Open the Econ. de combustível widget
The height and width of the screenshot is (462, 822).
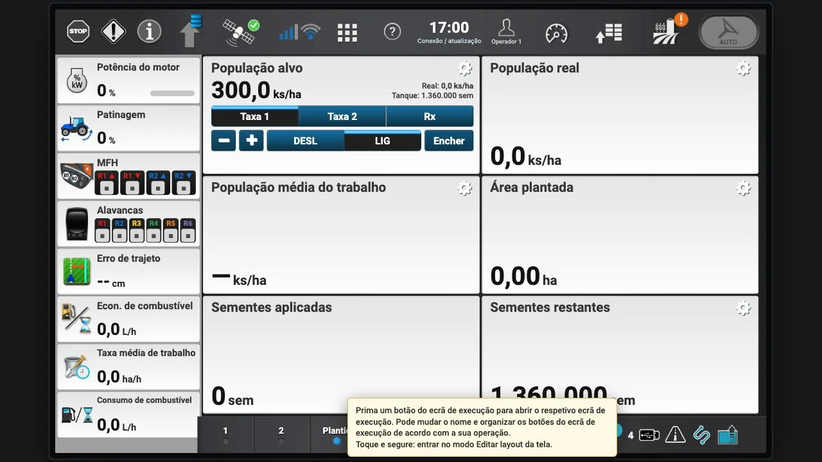(x=128, y=319)
